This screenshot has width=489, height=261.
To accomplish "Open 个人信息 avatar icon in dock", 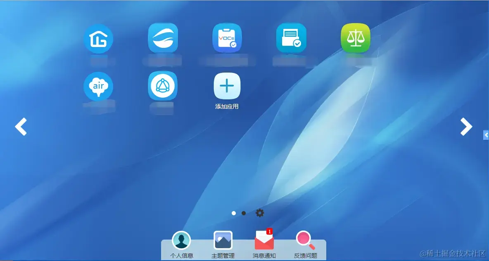I will click(181, 240).
